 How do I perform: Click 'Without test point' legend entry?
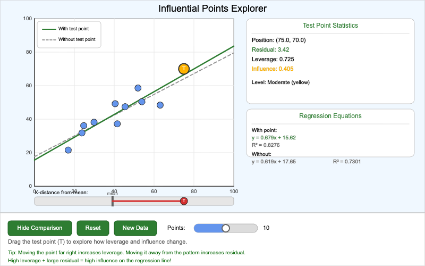(69, 39)
